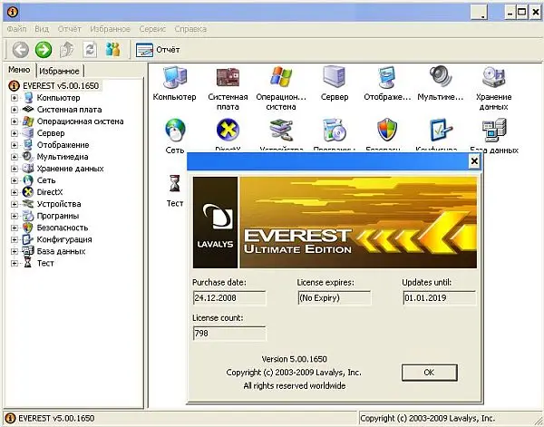This screenshot has width=544, height=427.
Task: Select the EVEREST v5.00.1650 root tree item
Action: pos(61,86)
